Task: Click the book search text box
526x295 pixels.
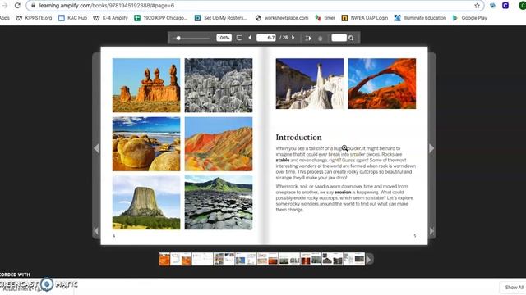Action: point(339,38)
